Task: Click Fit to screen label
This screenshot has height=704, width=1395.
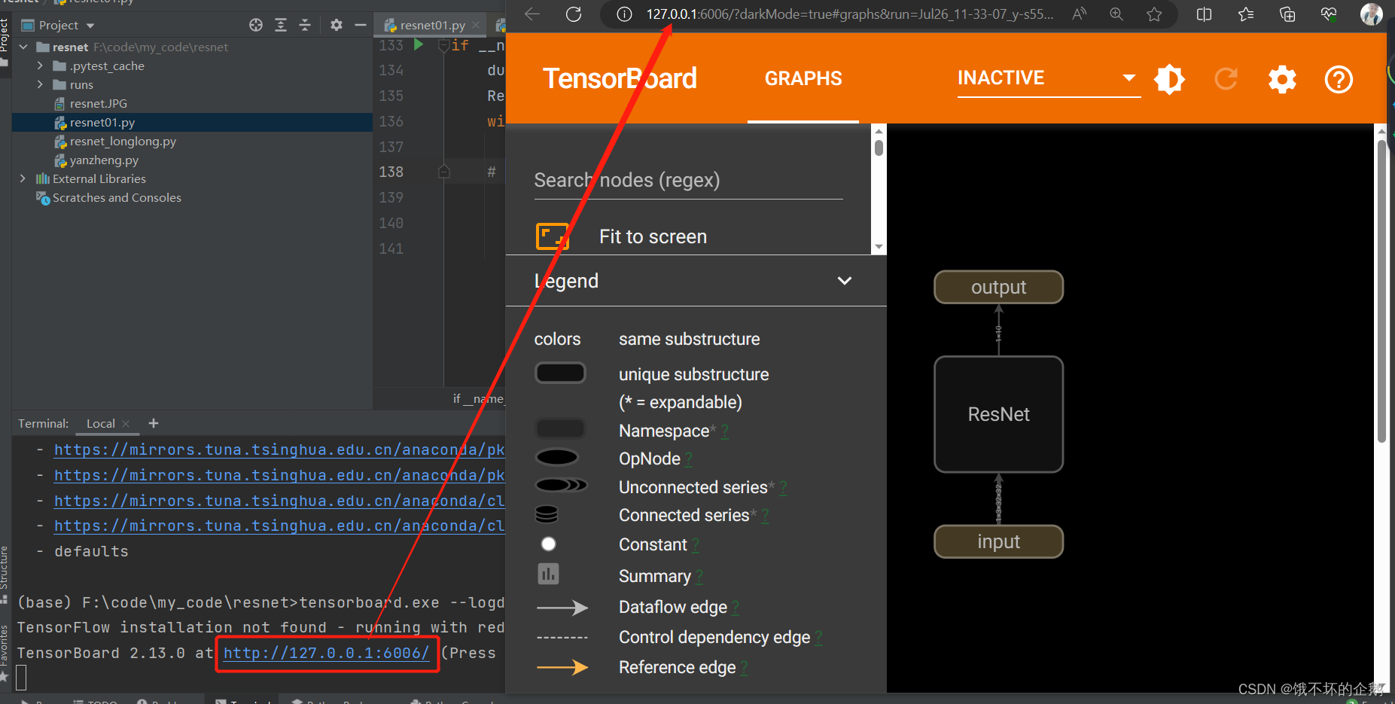Action: coord(653,236)
